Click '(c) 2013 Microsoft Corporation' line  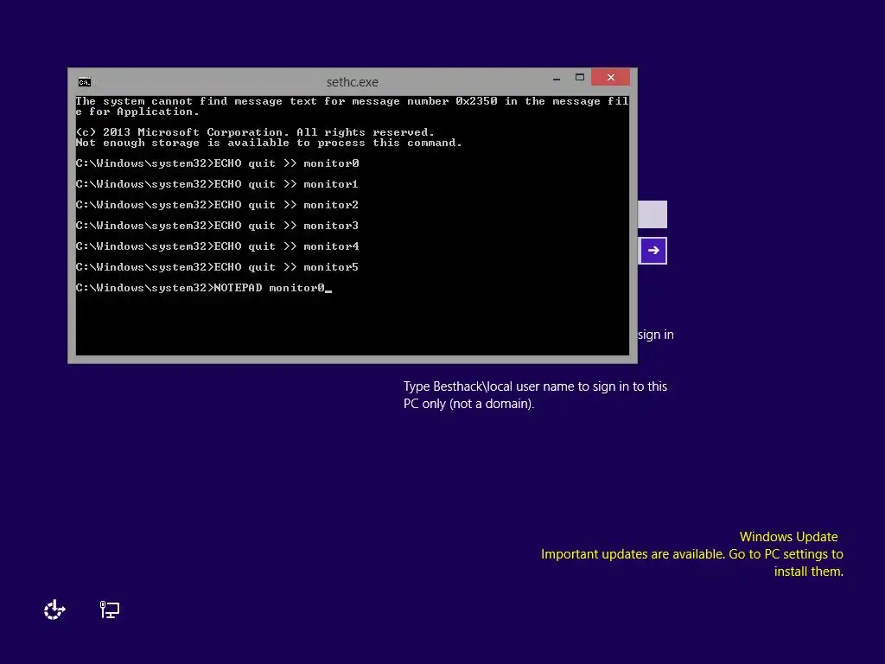(x=255, y=132)
